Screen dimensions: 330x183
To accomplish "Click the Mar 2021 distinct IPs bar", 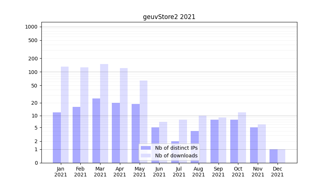I will coord(96,131).
